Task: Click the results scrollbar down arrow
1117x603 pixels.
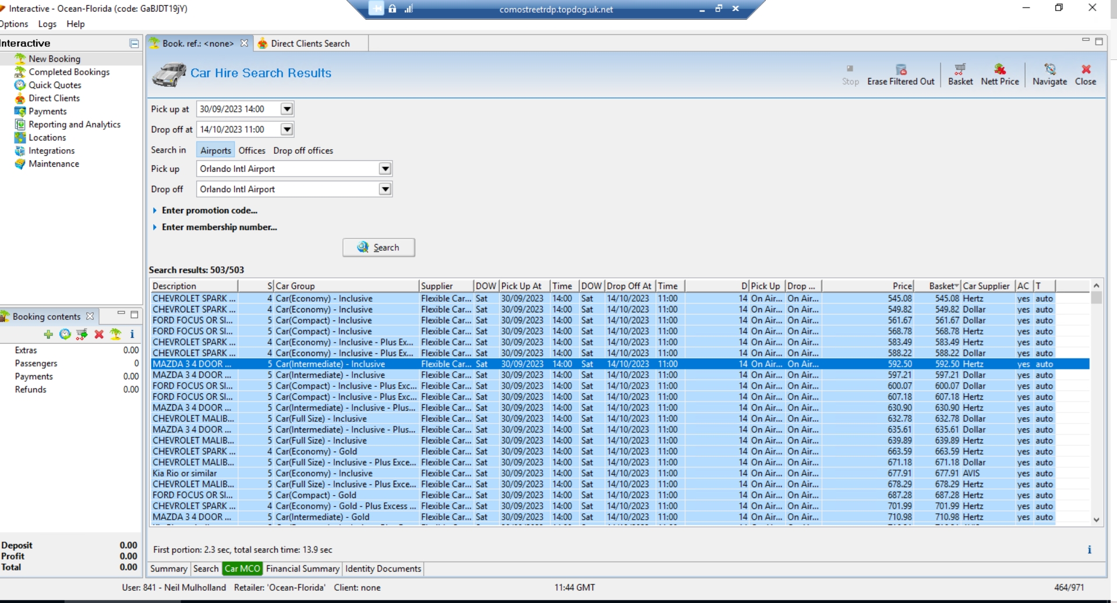Action: (1097, 520)
